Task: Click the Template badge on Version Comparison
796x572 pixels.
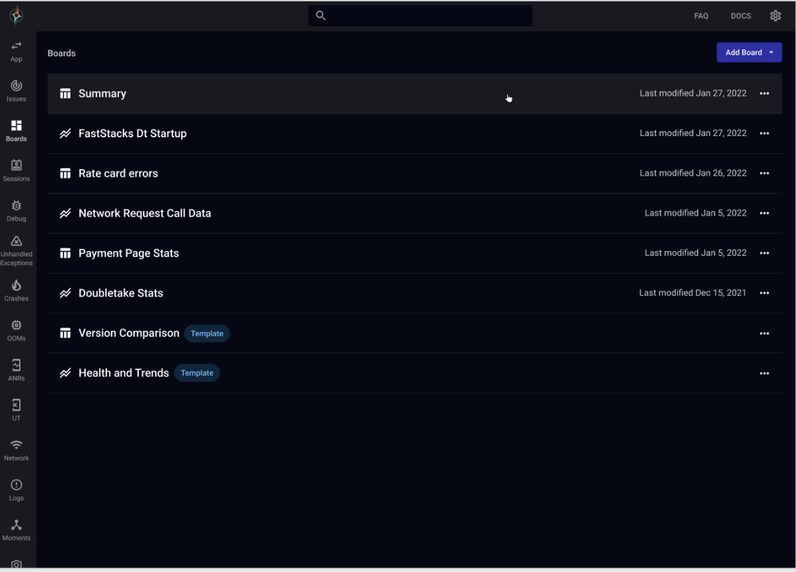Action: [x=207, y=334]
